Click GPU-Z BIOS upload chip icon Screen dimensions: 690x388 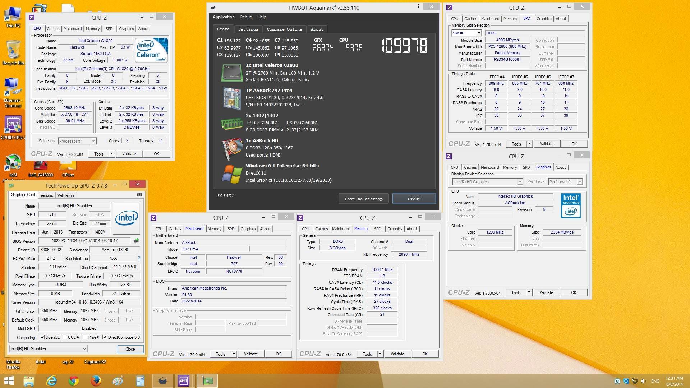pyautogui.click(x=136, y=241)
